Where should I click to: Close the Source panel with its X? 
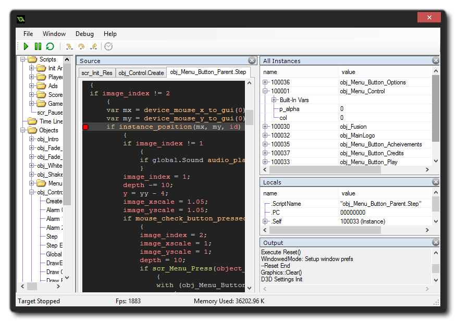click(252, 61)
